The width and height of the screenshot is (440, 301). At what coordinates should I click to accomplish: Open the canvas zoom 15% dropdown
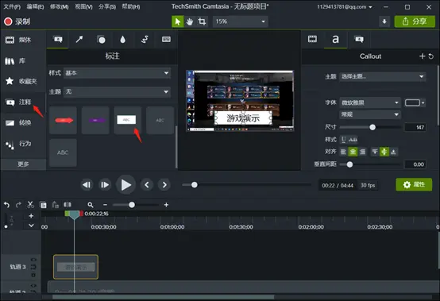tap(240, 21)
